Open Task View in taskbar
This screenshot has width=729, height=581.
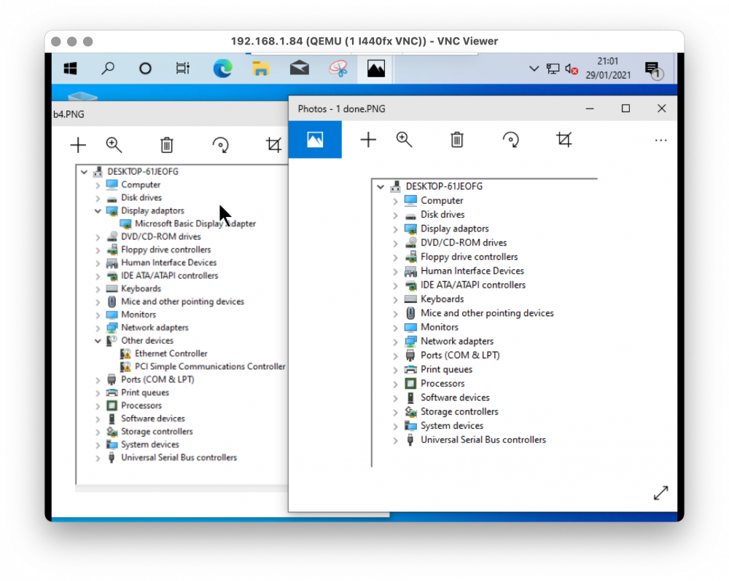[x=183, y=68]
